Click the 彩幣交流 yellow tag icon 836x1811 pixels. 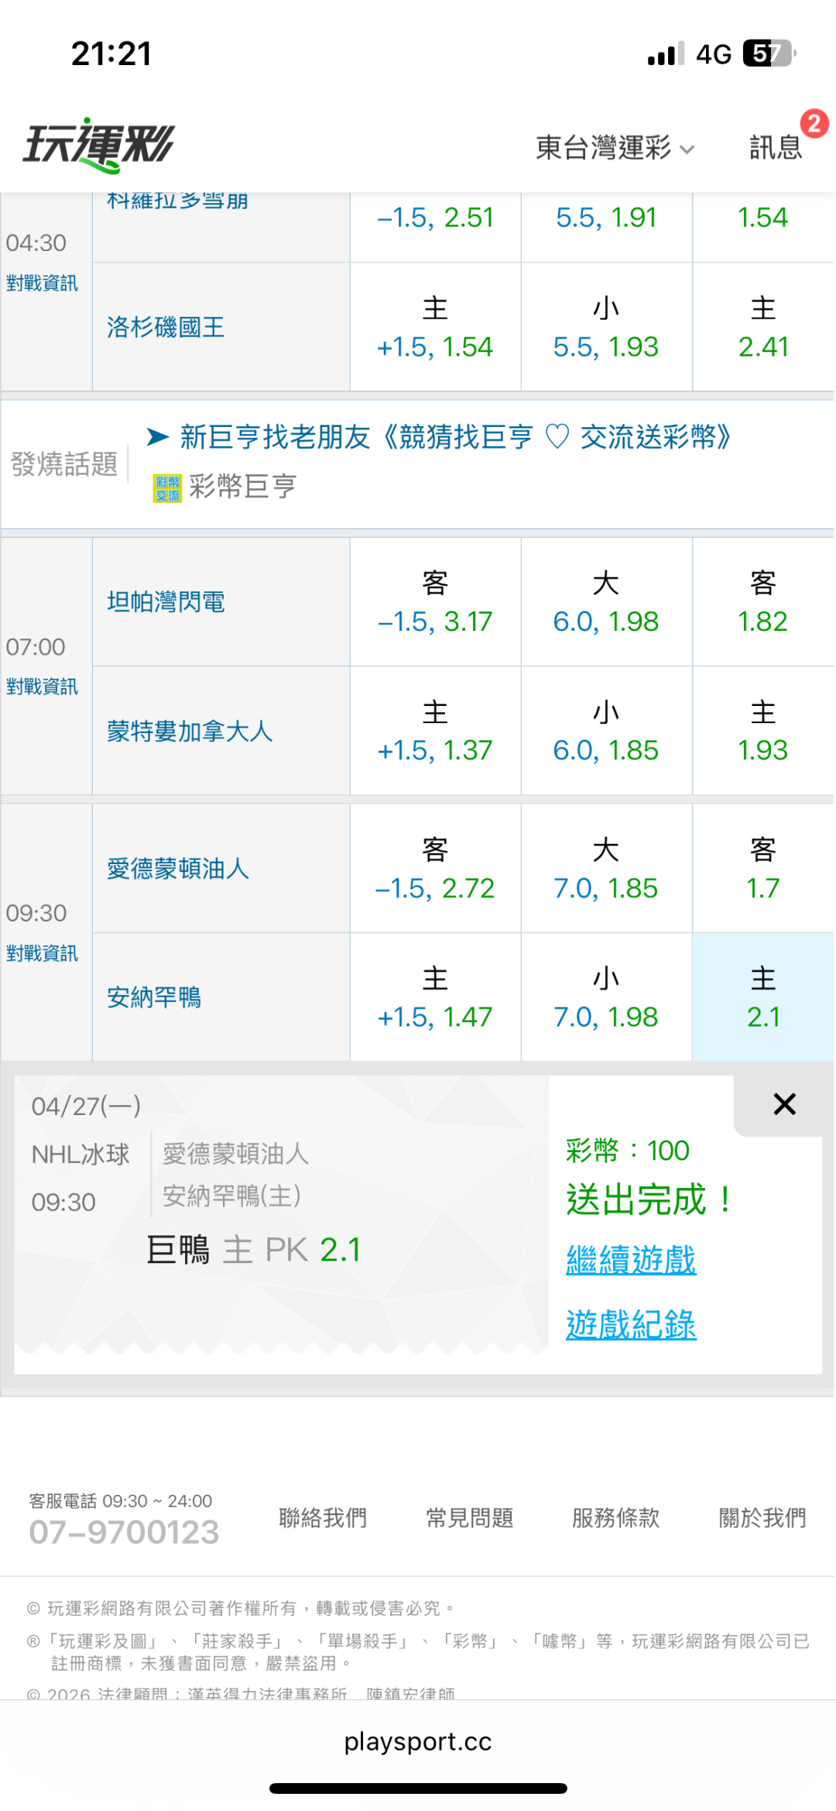pyautogui.click(x=167, y=488)
